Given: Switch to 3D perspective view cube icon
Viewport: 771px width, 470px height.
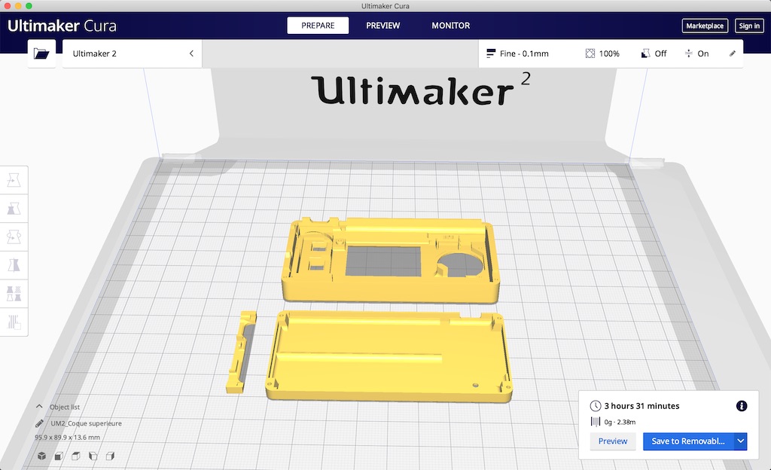Looking at the screenshot, I should 42,456.
